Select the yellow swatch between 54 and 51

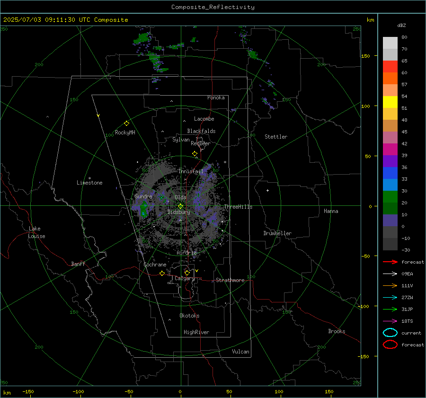390,102
